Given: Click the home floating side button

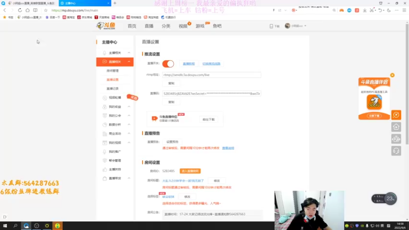Looking at the screenshot, I should [396, 127].
